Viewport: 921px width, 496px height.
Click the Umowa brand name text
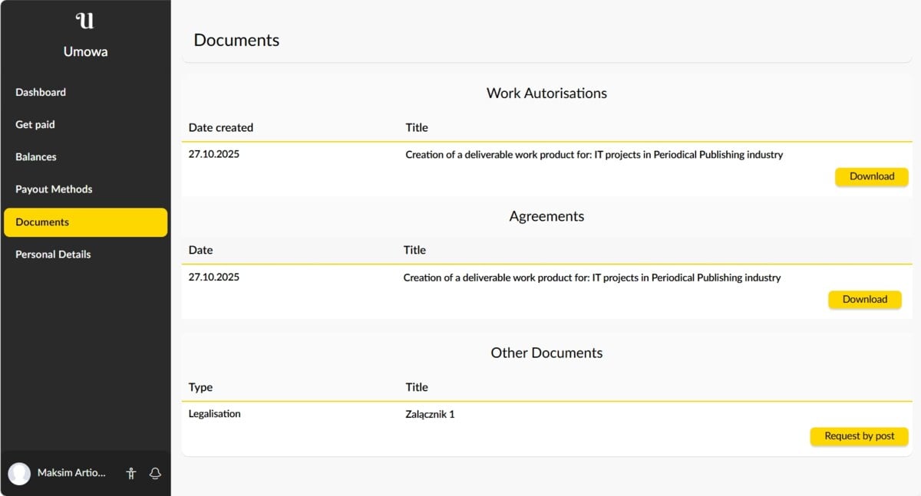[x=85, y=52]
